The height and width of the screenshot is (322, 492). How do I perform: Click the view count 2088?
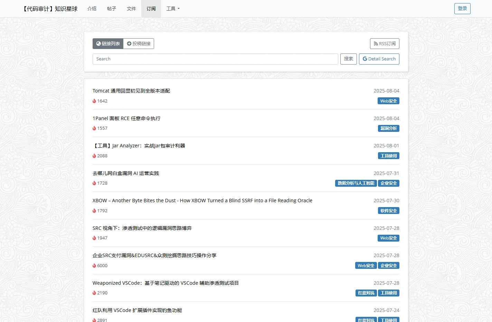tap(102, 156)
